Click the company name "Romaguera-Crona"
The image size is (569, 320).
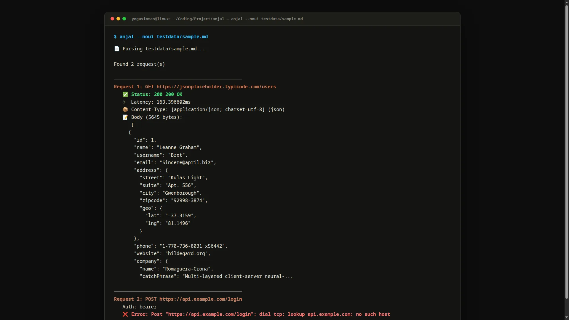186,269
